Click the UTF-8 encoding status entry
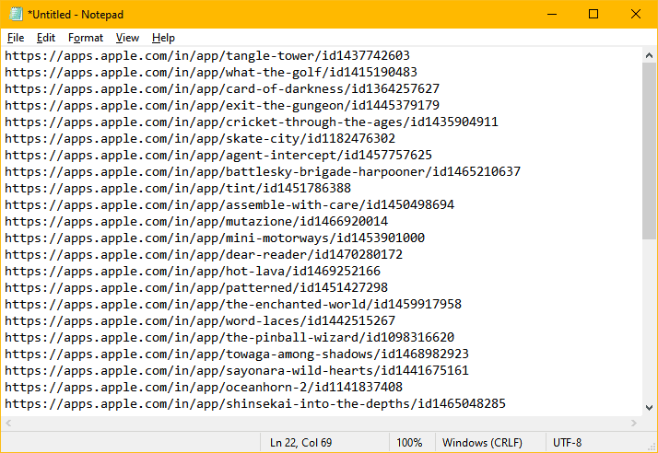 tap(568, 443)
